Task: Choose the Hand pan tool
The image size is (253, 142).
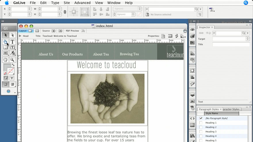Action: click(x=5, y=60)
